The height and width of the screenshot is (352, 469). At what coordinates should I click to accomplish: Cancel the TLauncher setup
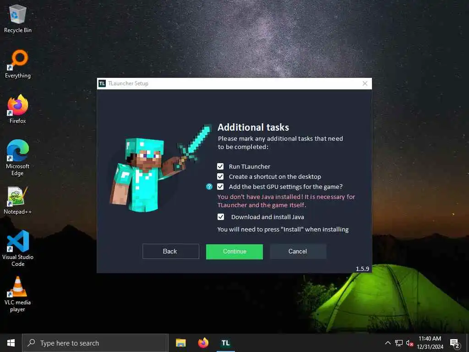click(298, 252)
